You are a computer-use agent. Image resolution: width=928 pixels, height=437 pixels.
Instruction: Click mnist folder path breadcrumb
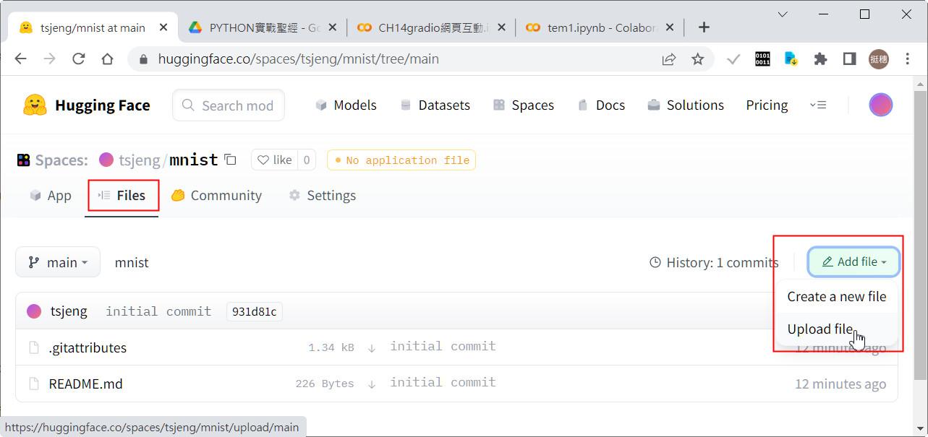132,262
